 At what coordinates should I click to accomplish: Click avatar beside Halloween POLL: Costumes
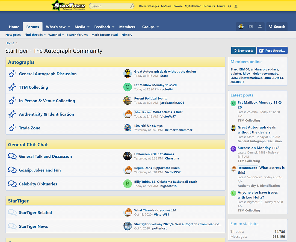tap(128, 156)
